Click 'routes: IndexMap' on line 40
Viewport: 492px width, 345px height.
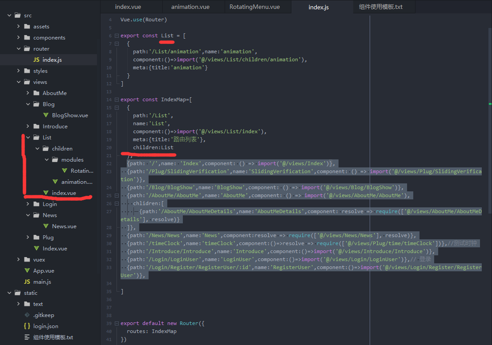[x=152, y=331]
